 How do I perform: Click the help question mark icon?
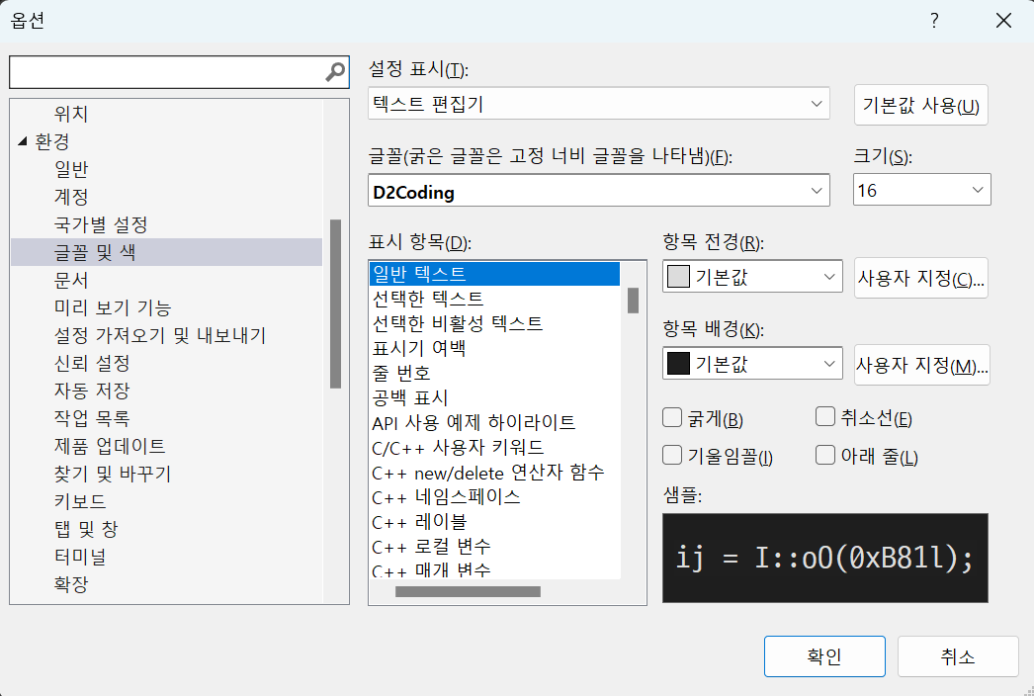coord(934,21)
